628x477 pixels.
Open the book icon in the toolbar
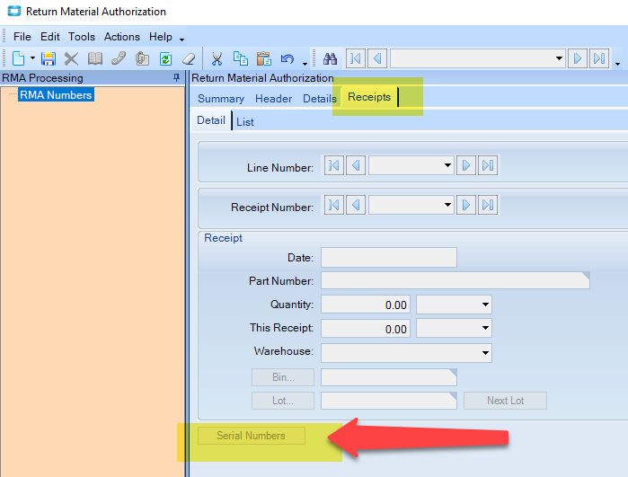[x=95, y=59]
